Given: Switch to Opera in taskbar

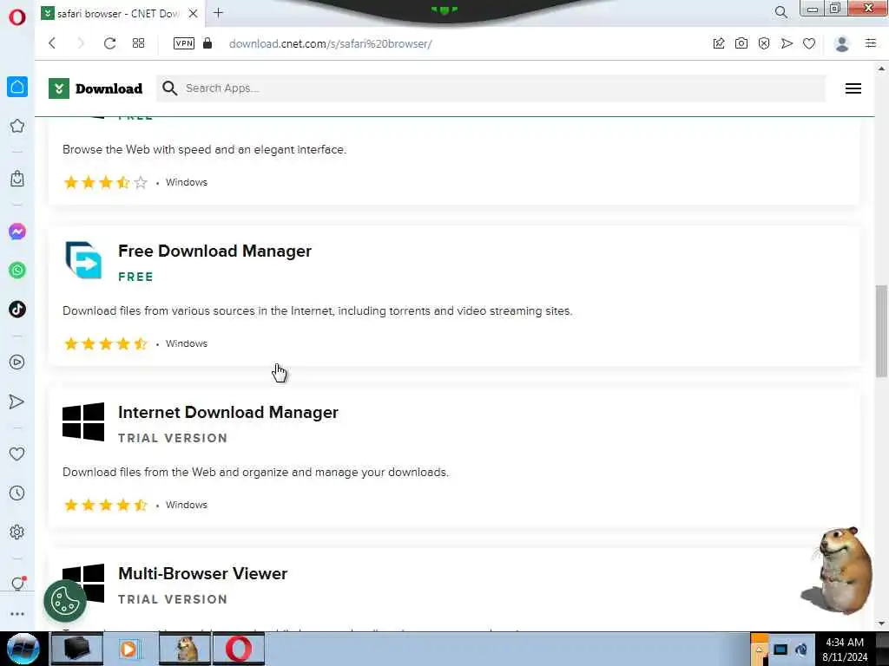Looking at the screenshot, I should (x=239, y=649).
